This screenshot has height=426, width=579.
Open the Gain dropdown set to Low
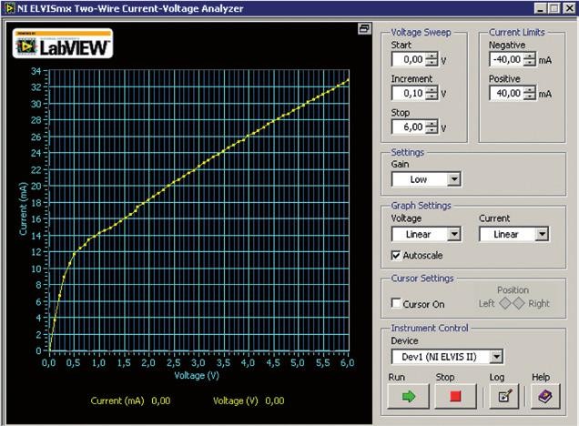426,179
